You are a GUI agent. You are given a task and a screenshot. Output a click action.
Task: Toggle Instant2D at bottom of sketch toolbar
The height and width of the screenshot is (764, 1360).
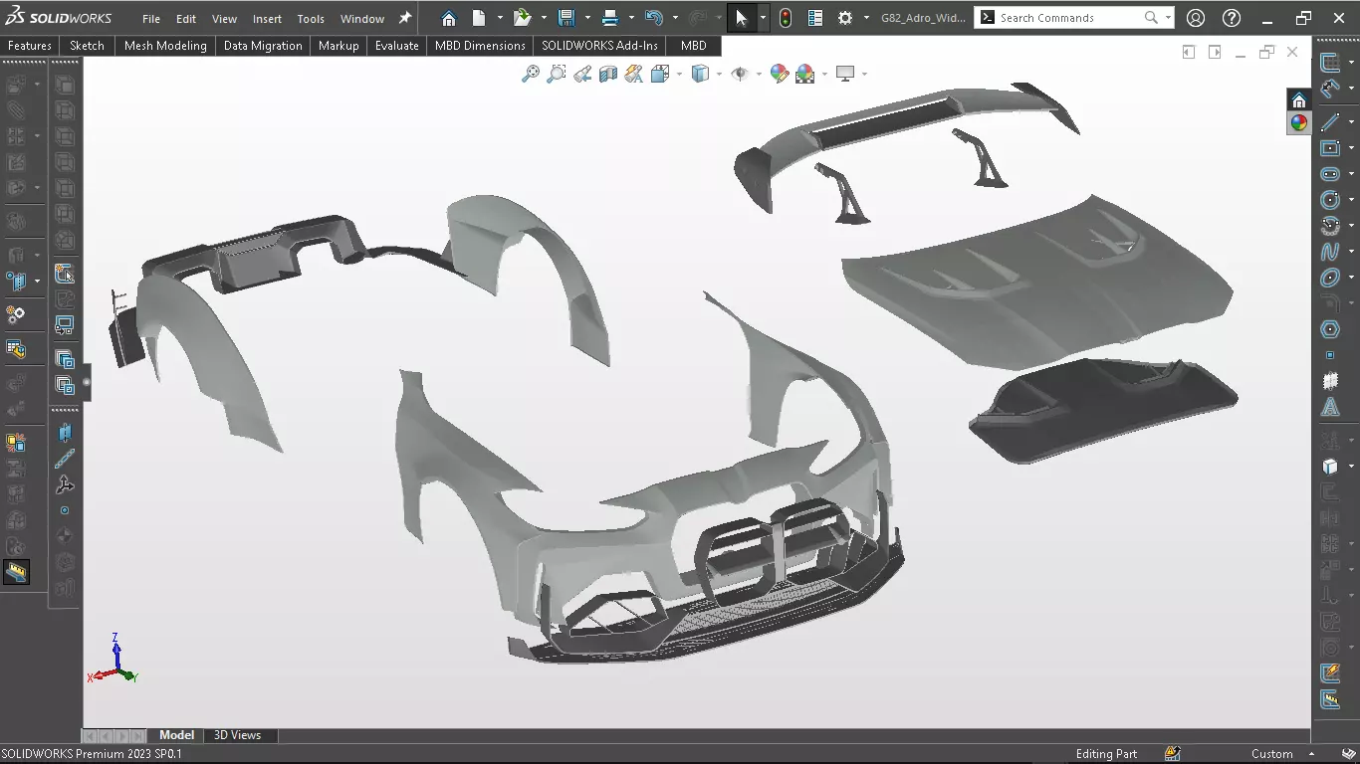1330,700
